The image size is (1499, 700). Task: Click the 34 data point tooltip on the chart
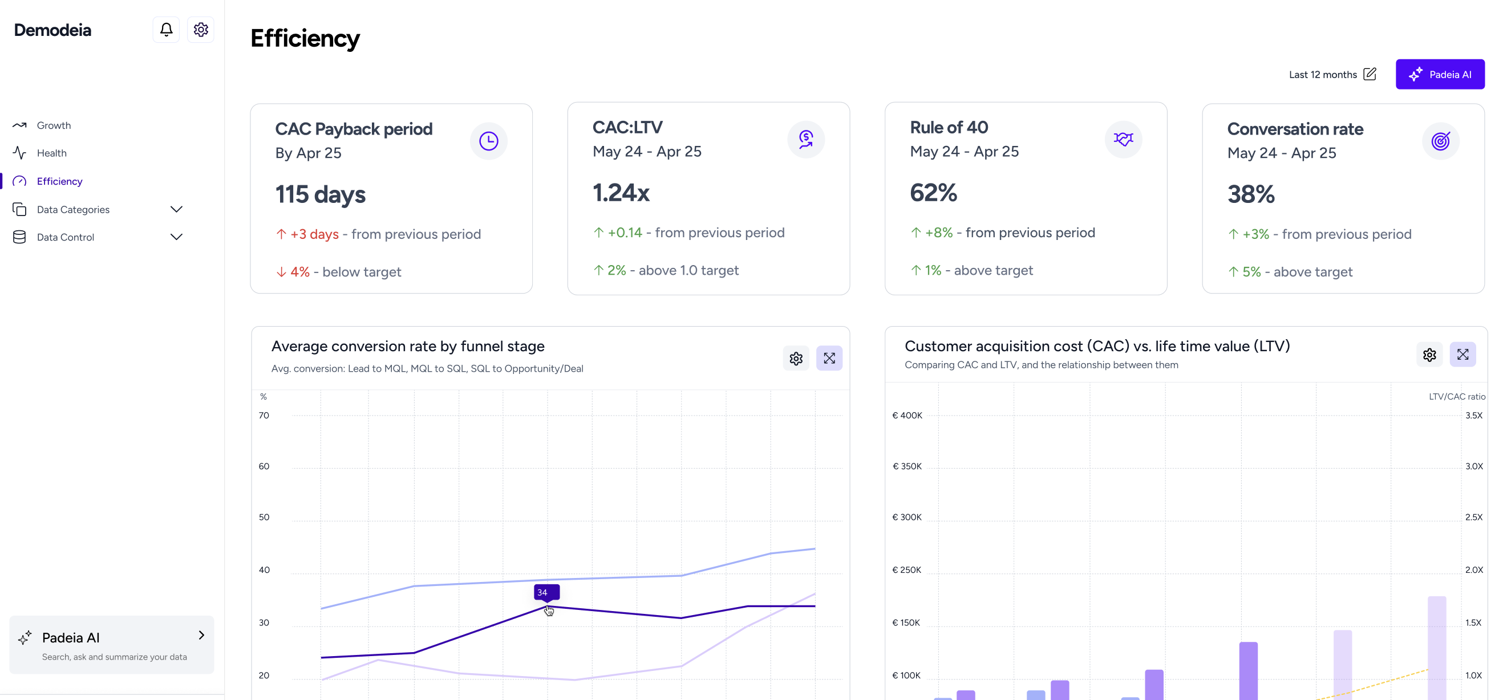point(545,592)
